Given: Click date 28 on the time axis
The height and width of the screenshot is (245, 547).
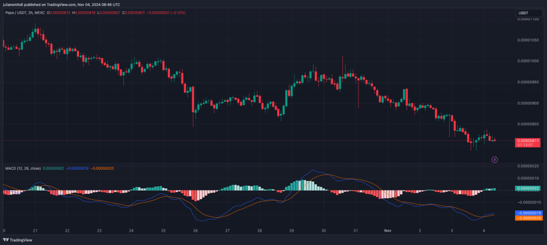Looking at the screenshot, I should [260, 231].
